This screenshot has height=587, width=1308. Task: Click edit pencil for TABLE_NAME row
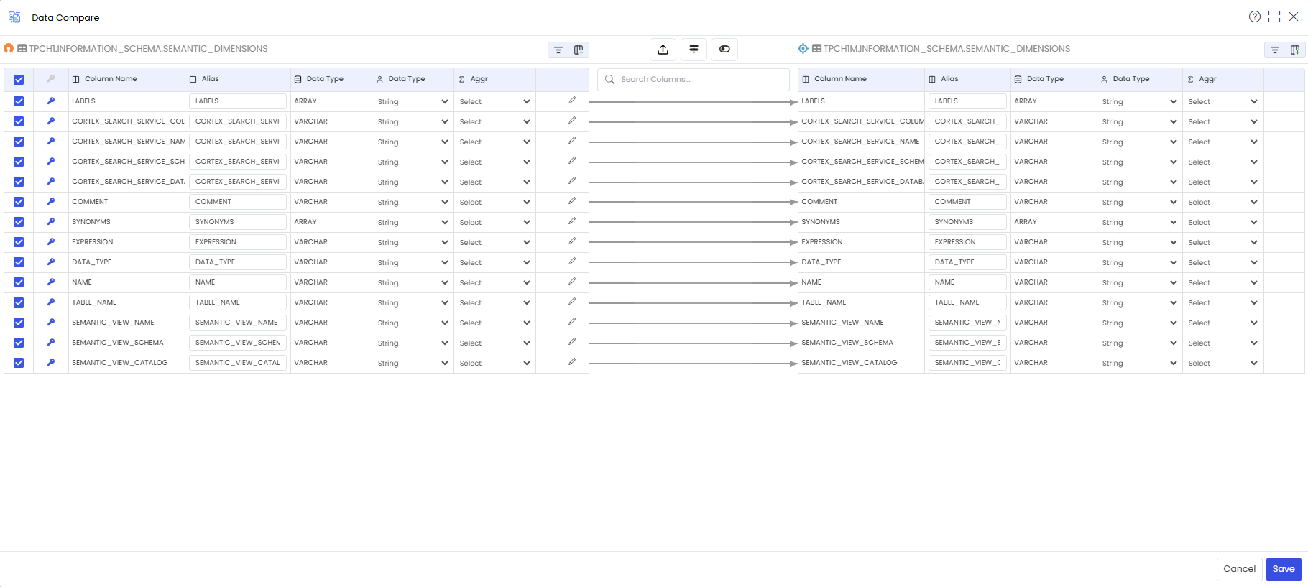[572, 302]
